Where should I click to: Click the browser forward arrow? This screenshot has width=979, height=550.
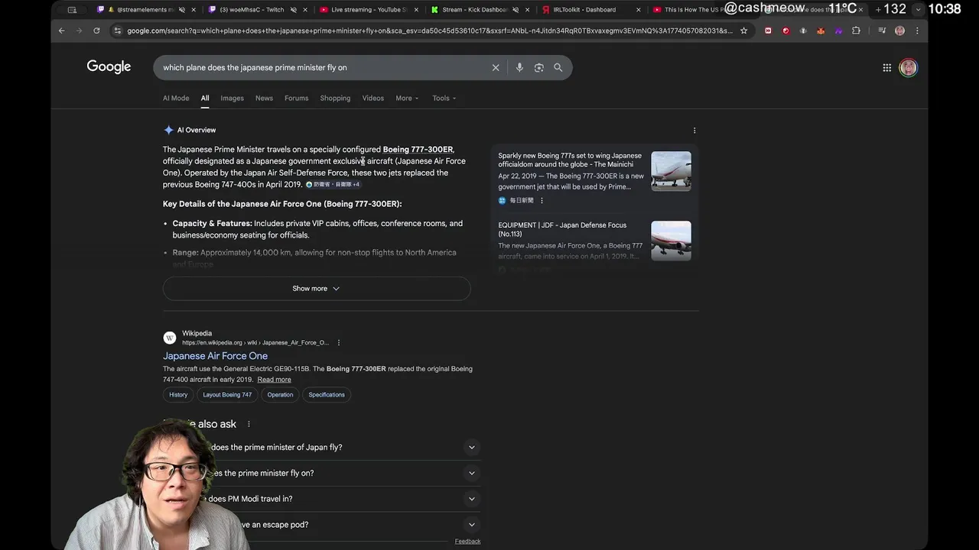[79, 31]
